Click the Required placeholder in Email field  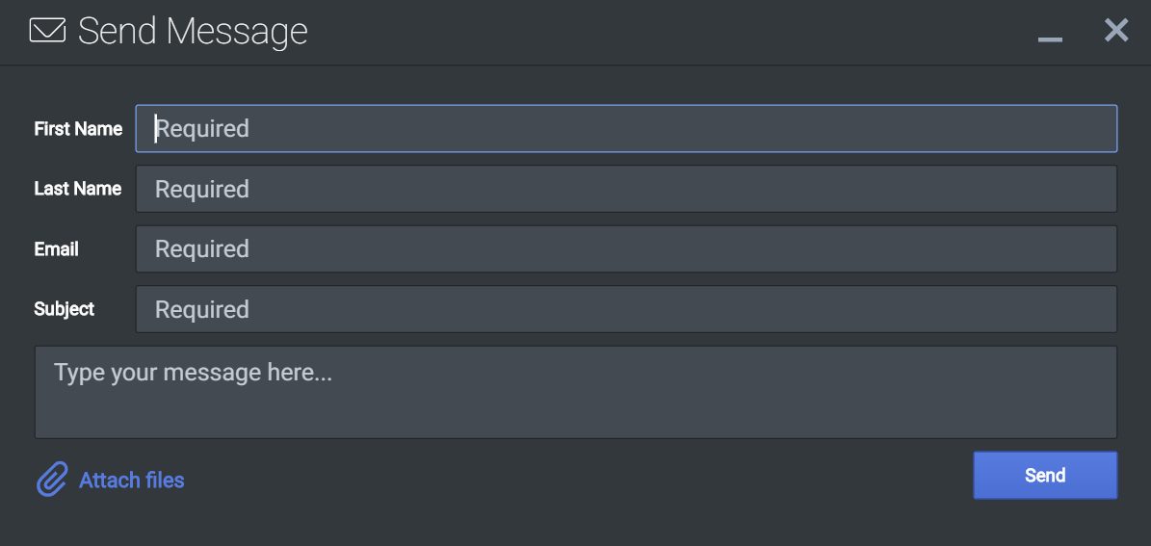coord(202,249)
